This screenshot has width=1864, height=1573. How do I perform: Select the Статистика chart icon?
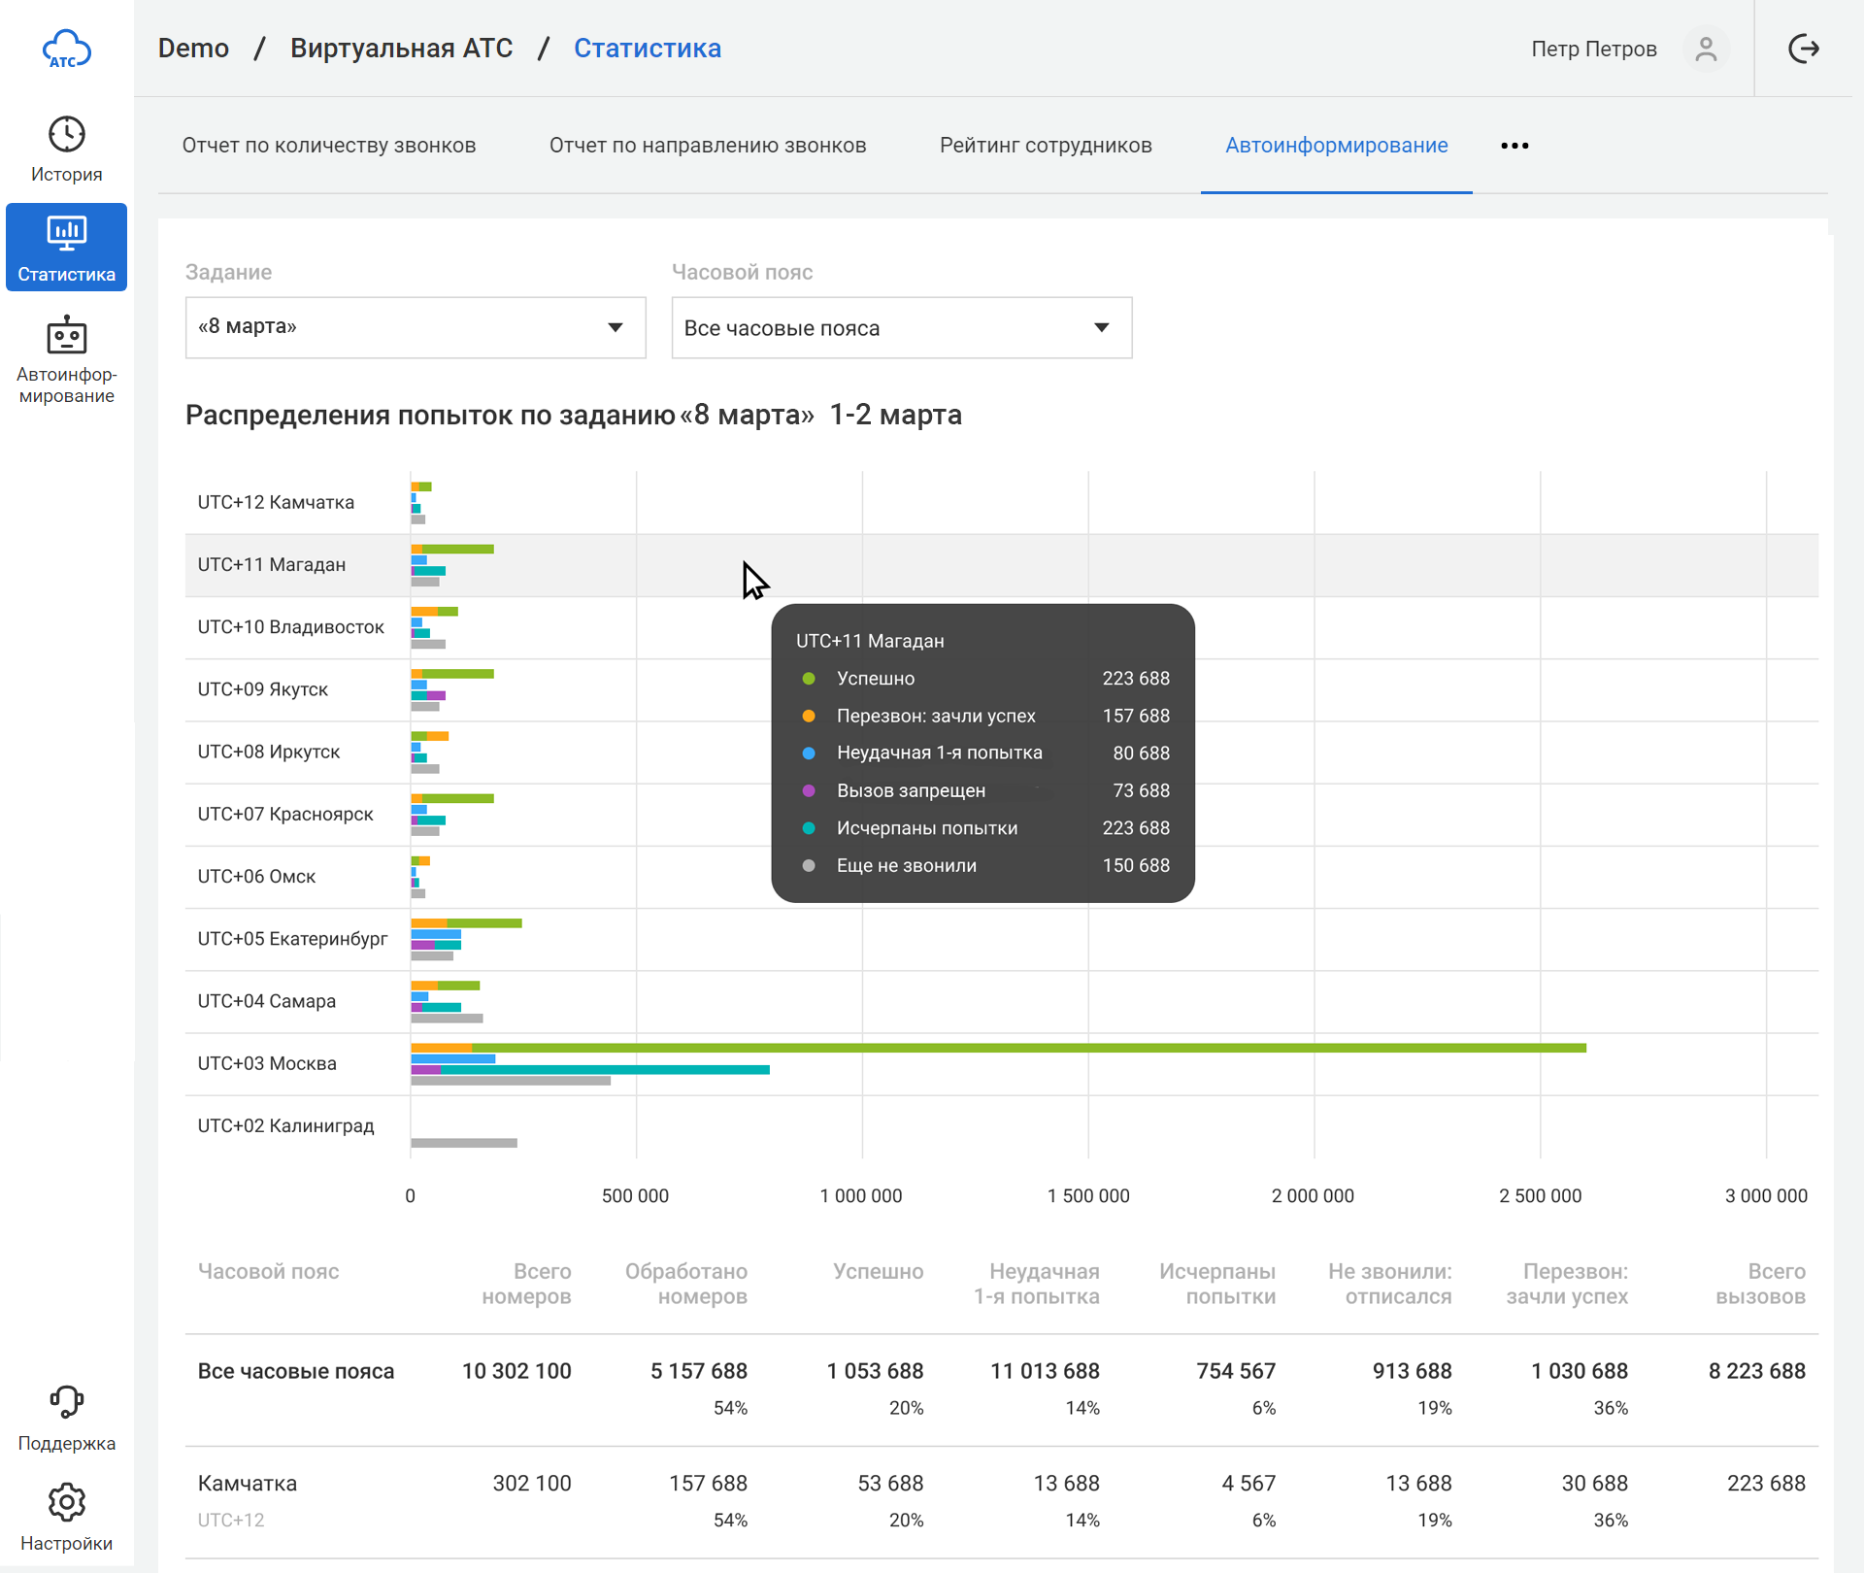[x=66, y=233]
